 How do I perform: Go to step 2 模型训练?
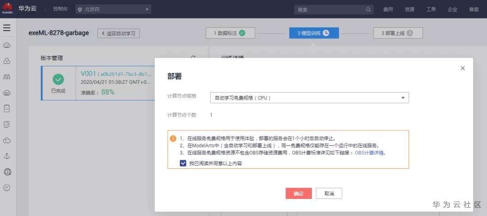(314, 33)
